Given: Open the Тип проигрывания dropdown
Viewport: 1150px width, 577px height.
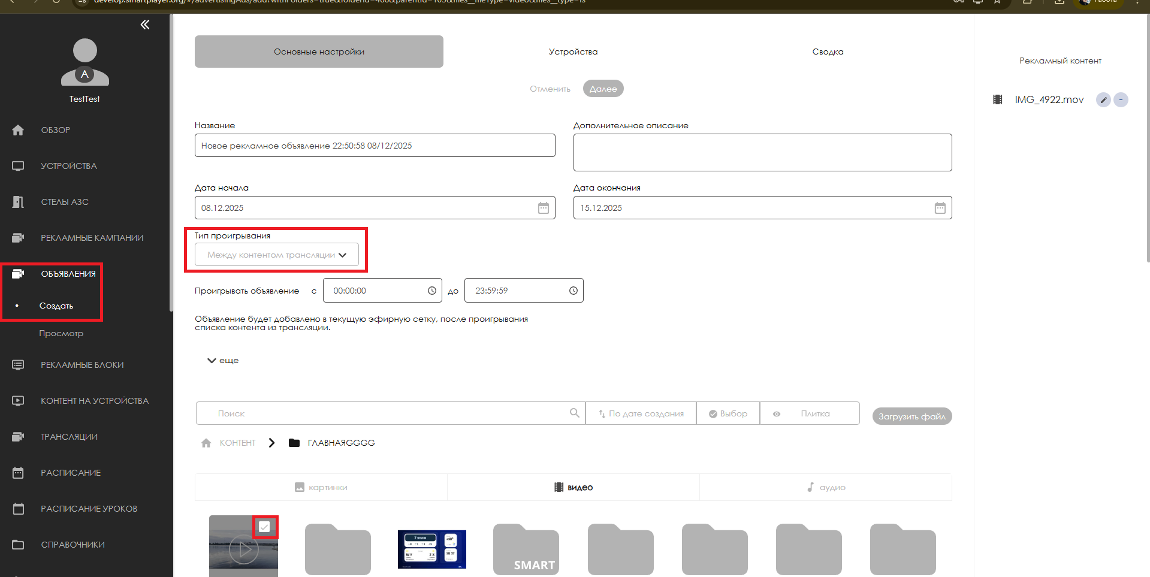Looking at the screenshot, I should (276, 255).
